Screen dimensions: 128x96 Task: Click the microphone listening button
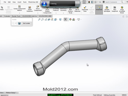click(44, 4)
